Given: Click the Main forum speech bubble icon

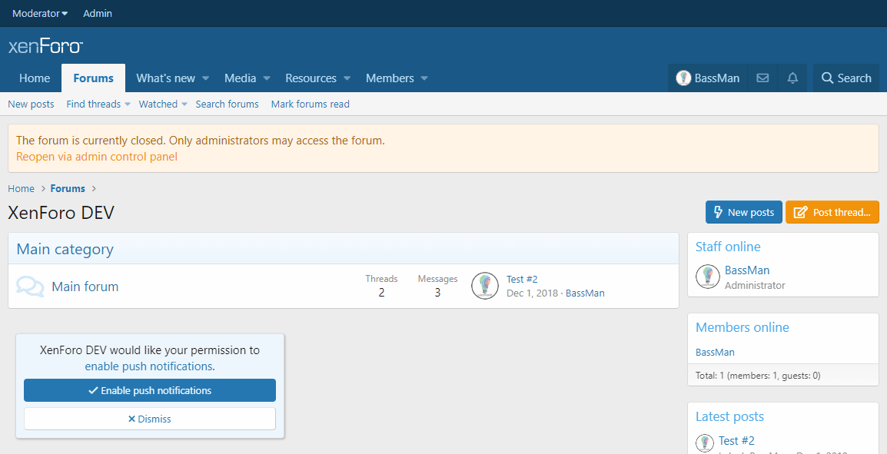Looking at the screenshot, I should pyautogui.click(x=30, y=287).
